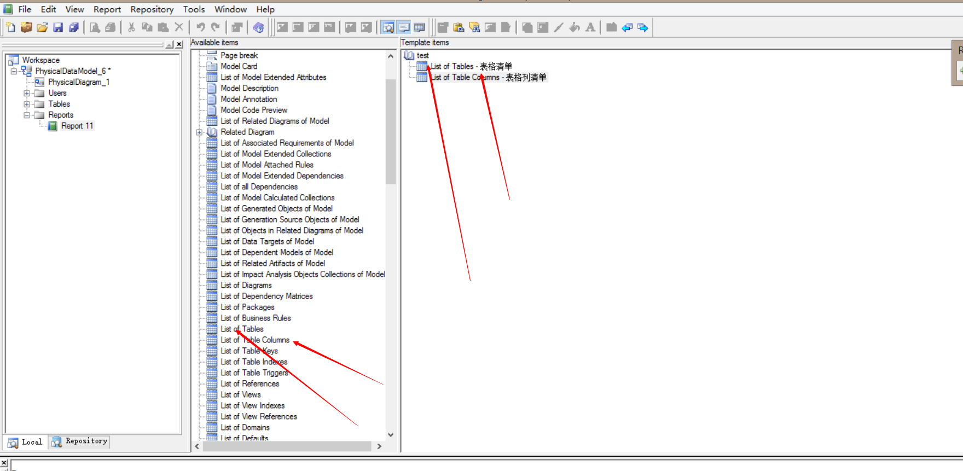Screen dimensions: 963x471
Task: Expand the Tables folder in browser
Action: coord(27,104)
